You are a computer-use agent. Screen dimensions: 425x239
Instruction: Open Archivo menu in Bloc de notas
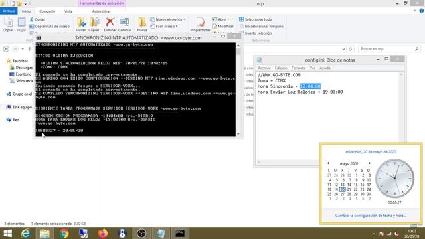coord(264,68)
